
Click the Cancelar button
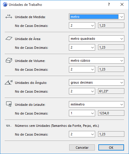82,147
